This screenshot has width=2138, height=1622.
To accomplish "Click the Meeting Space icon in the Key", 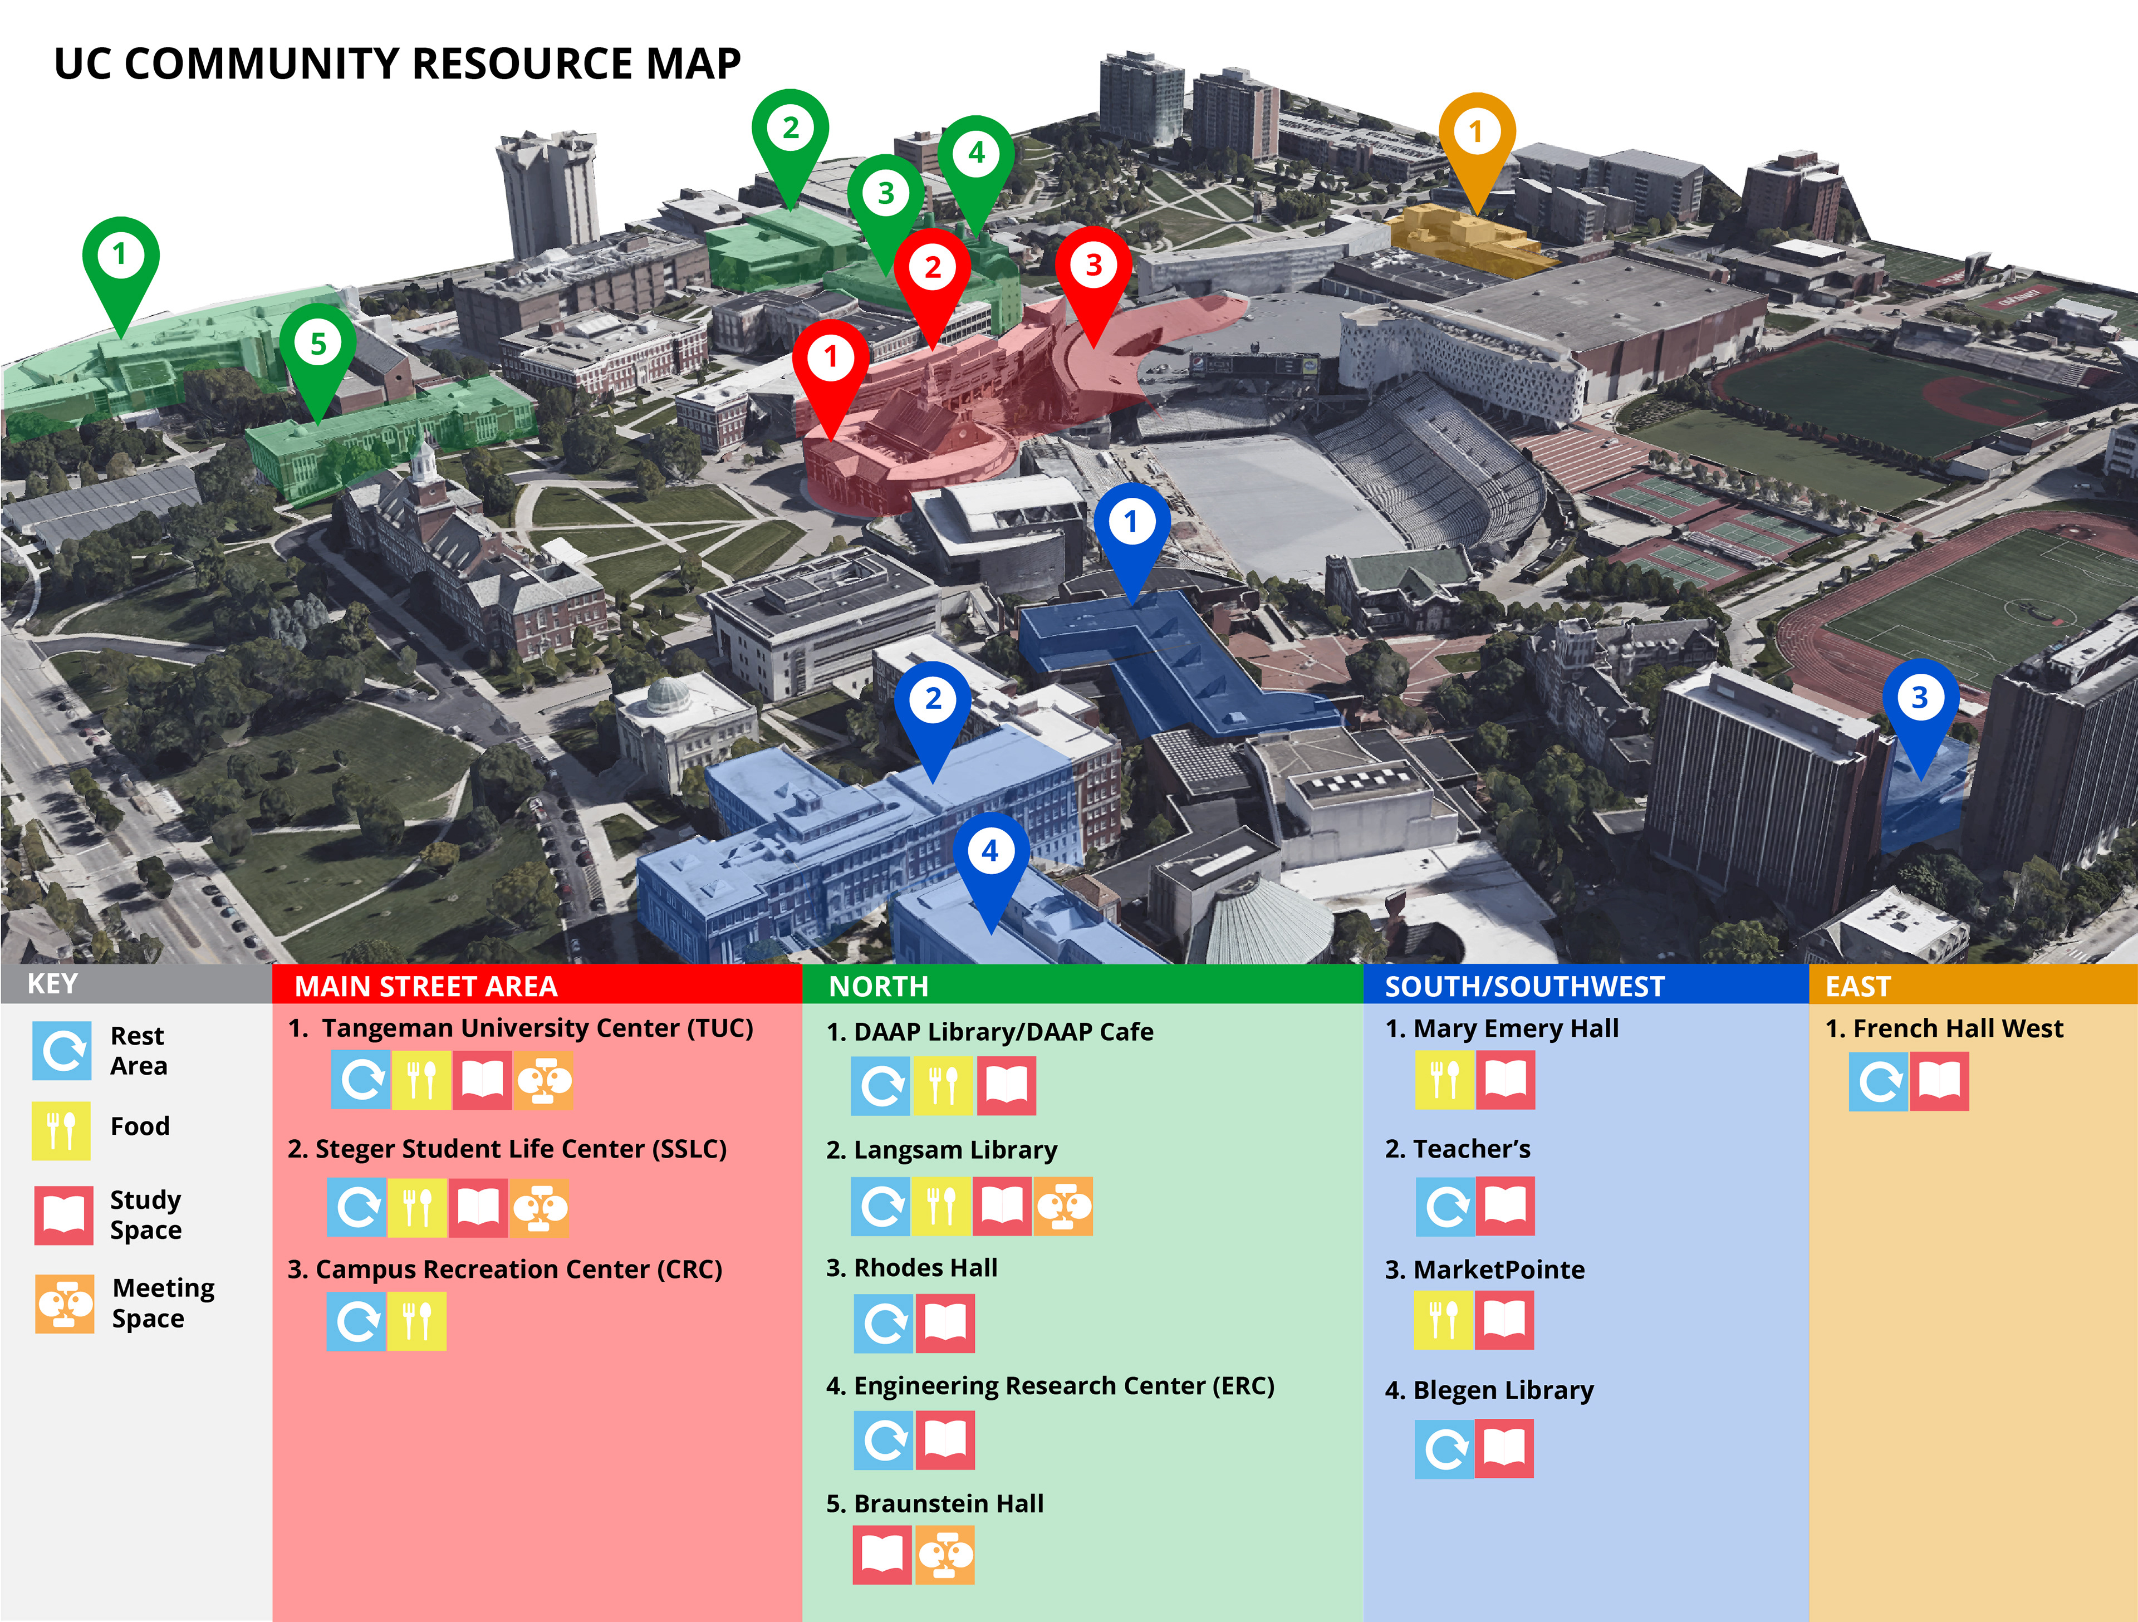I will point(65,1304).
